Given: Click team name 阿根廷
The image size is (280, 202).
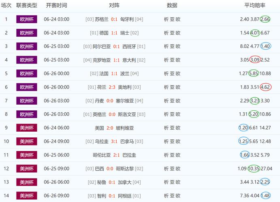Looking at the screenshot, I should coord(125,196).
